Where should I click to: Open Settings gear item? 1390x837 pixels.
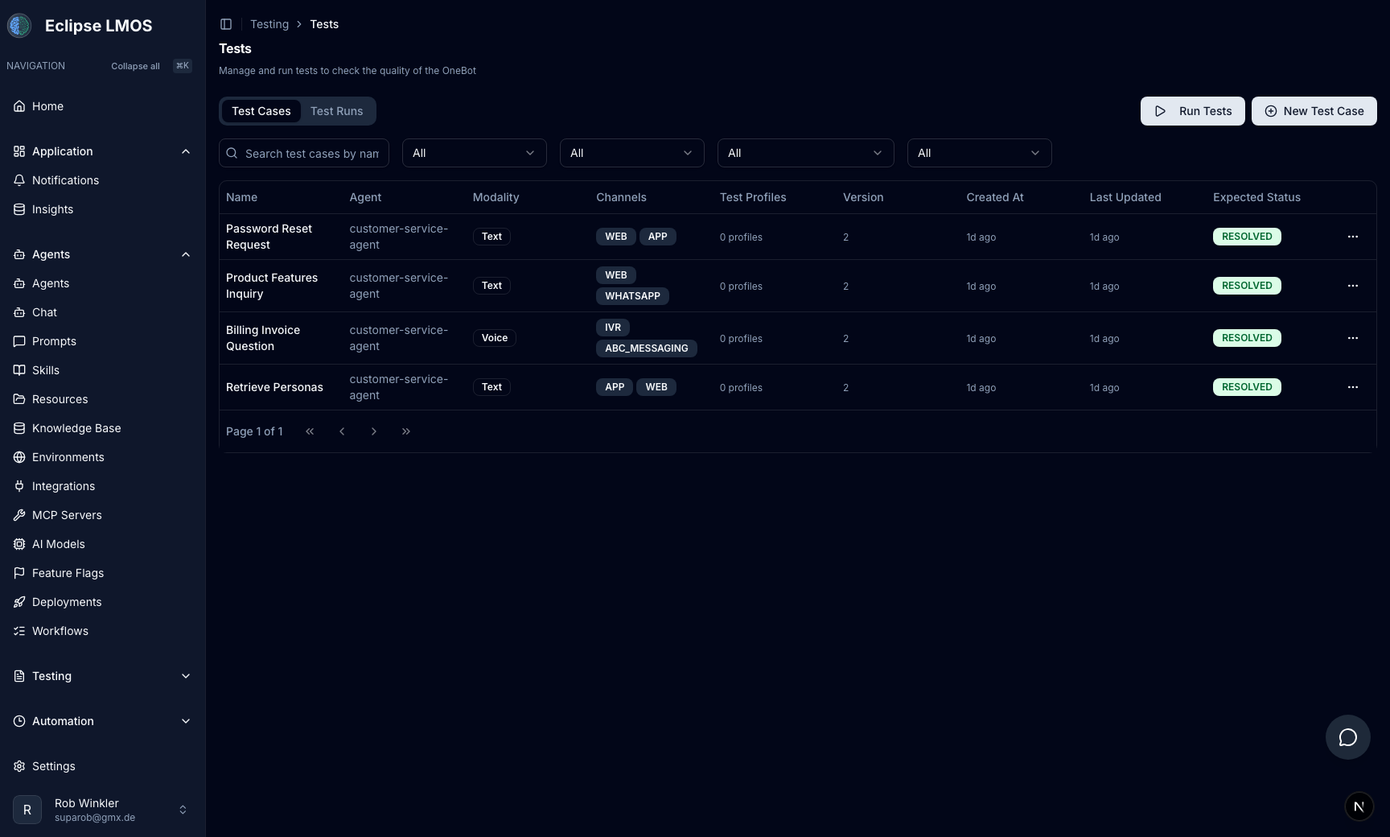pyautogui.click(x=103, y=766)
